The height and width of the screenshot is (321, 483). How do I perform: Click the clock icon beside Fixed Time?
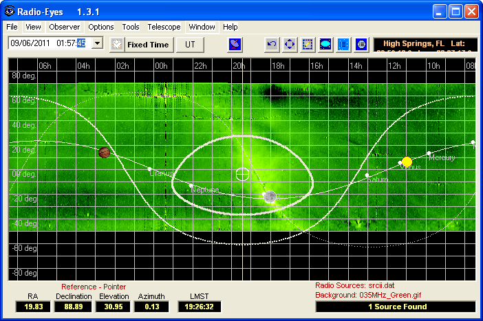[117, 45]
